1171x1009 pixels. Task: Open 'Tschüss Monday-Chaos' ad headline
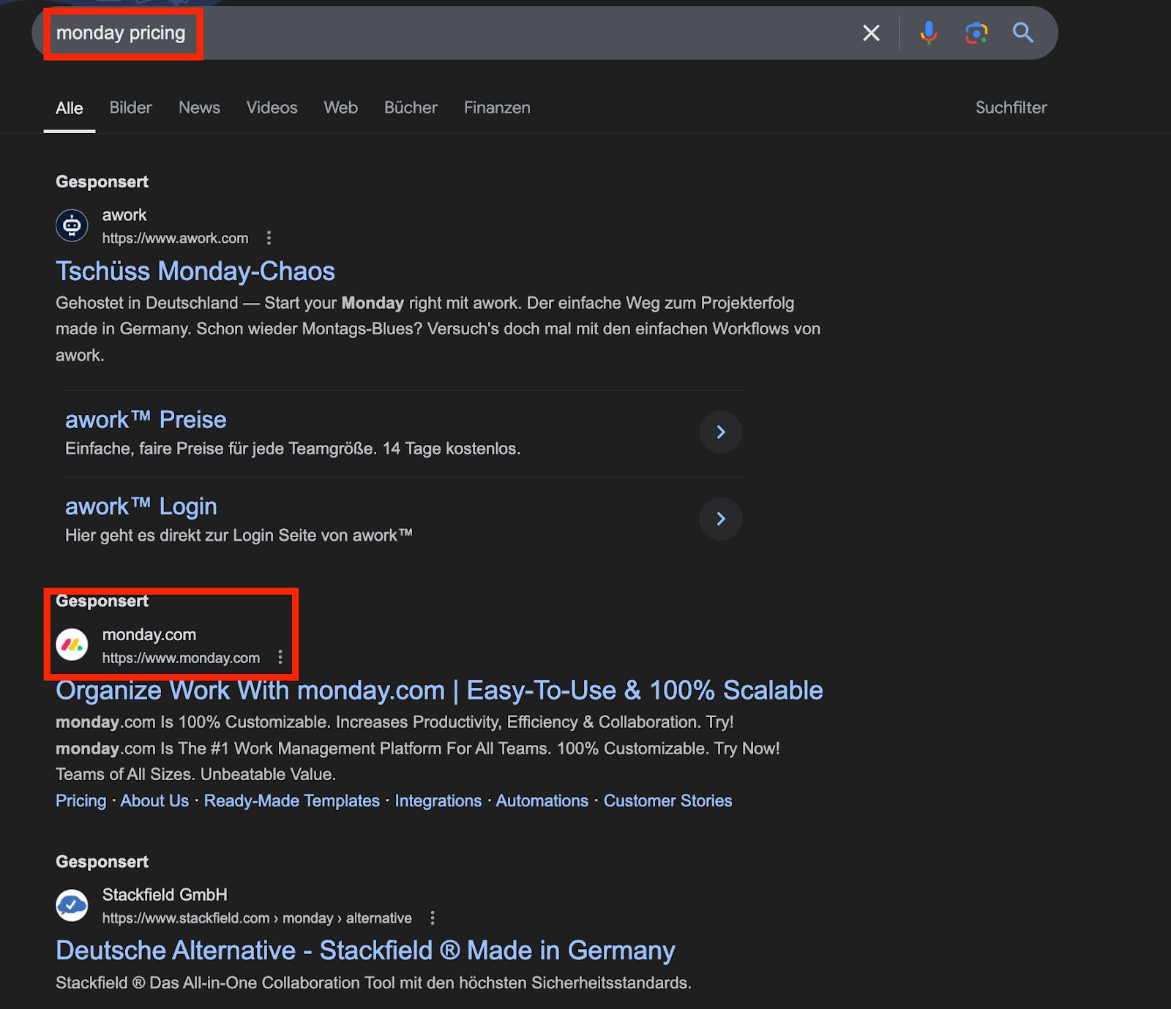pyautogui.click(x=195, y=271)
